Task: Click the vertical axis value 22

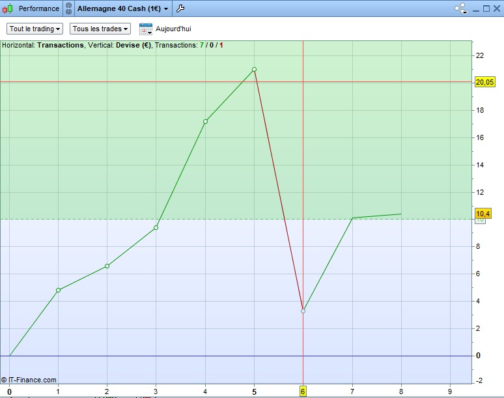Action: tap(479, 55)
